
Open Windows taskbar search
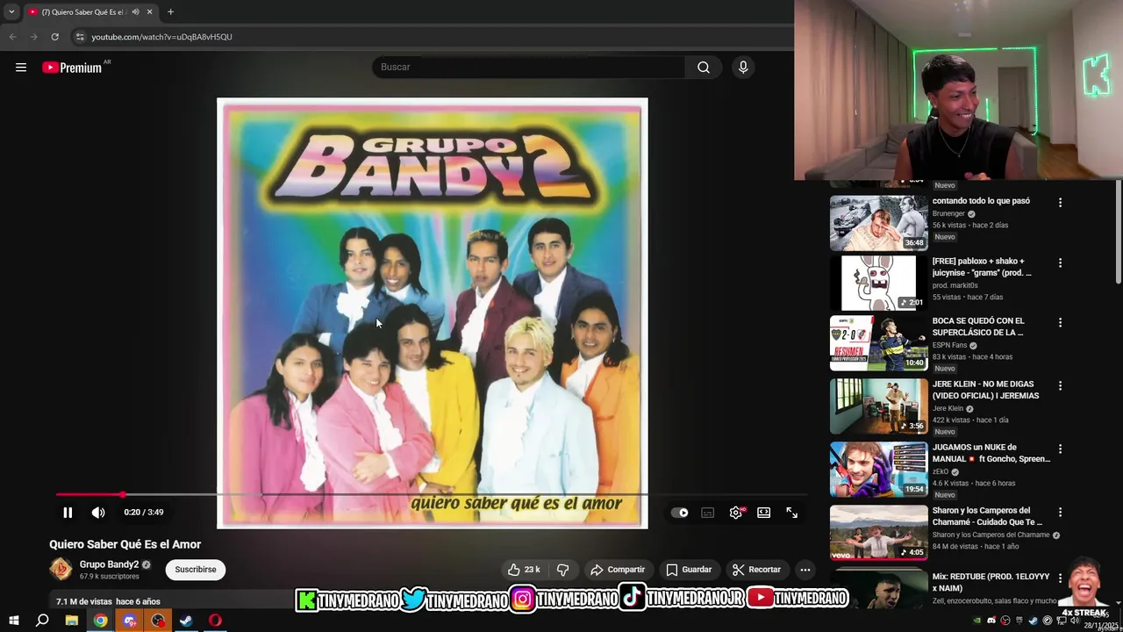coord(42,621)
